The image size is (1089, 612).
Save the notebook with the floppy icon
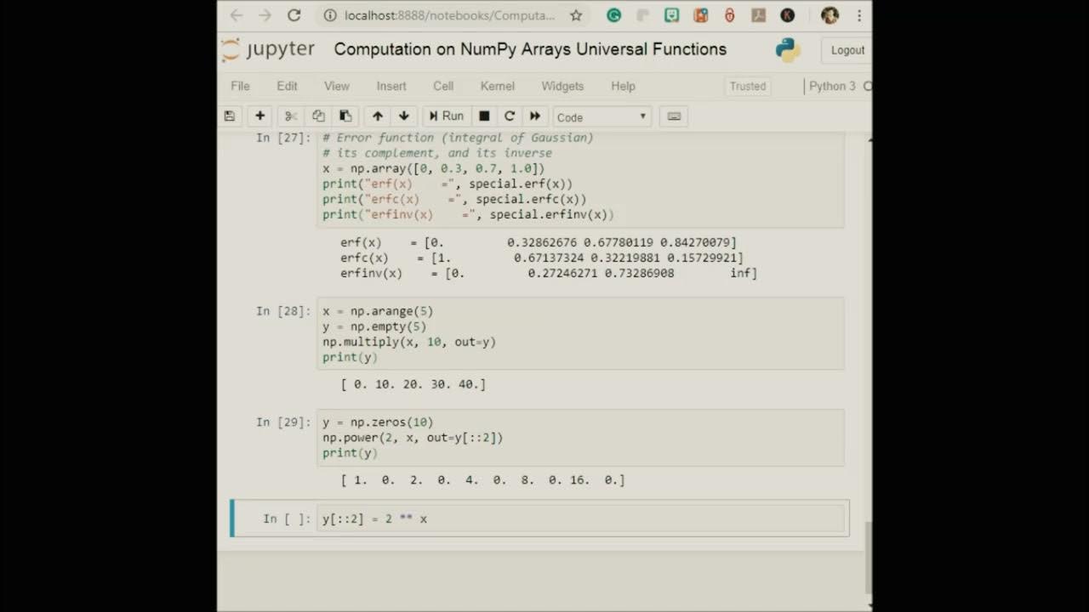[230, 116]
